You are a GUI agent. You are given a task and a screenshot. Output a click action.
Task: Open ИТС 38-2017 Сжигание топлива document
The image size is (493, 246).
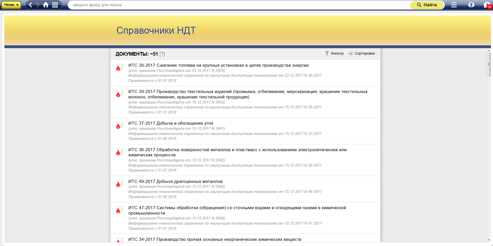(x=218, y=65)
